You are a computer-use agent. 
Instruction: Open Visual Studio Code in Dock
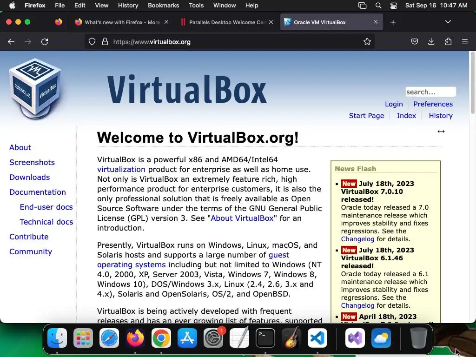tap(317, 338)
